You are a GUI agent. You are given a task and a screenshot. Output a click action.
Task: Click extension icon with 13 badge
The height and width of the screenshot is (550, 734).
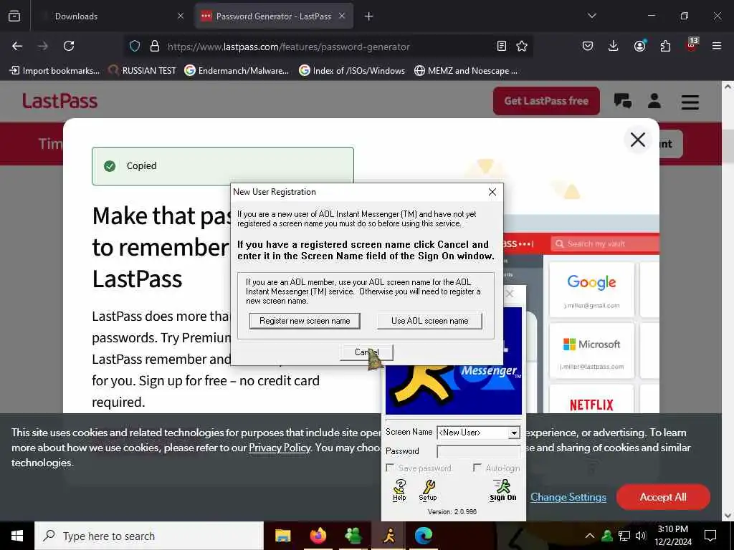[x=692, y=44]
